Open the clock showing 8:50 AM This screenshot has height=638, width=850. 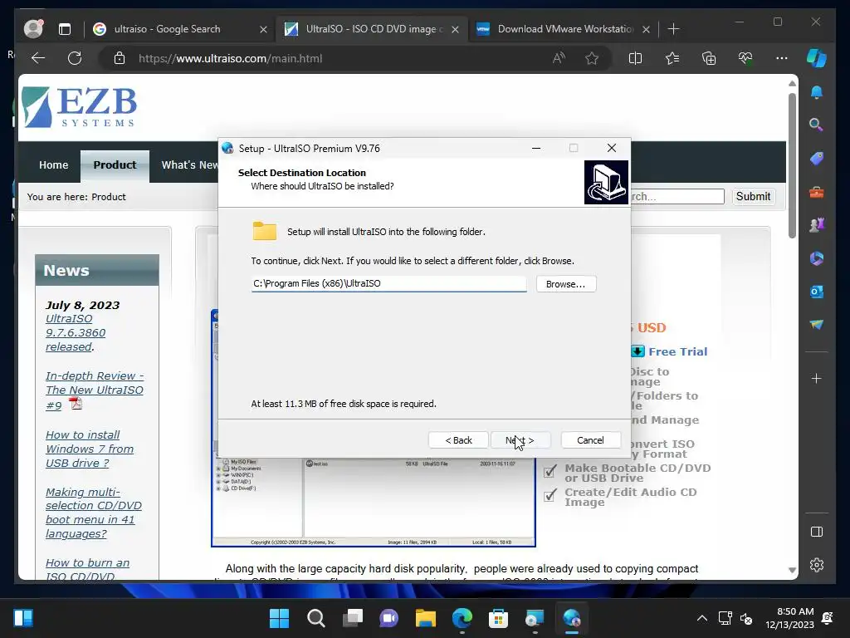click(x=790, y=618)
